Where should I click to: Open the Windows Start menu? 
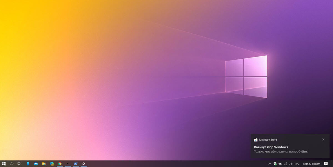(x=4, y=164)
